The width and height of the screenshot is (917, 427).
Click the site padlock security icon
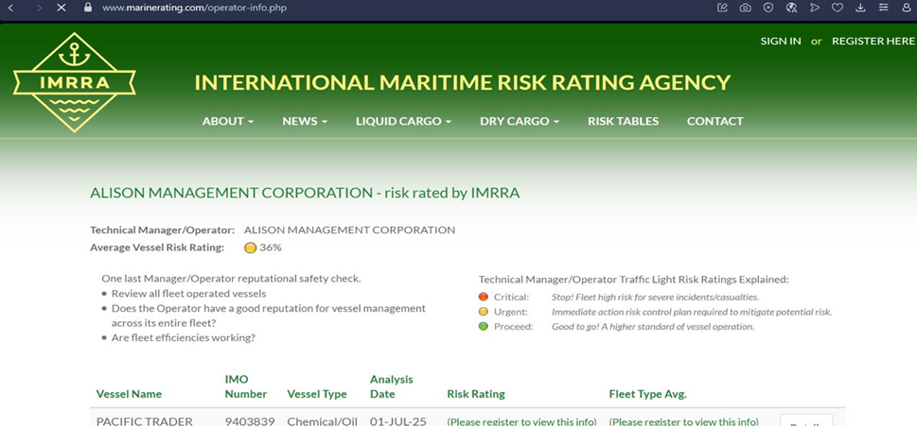[x=88, y=9]
